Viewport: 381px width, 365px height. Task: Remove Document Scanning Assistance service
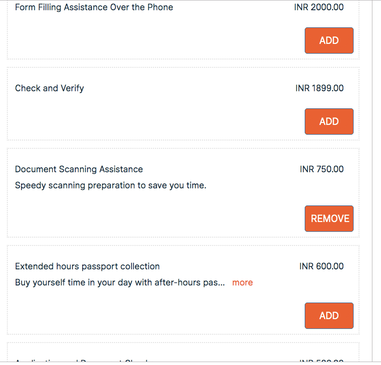click(329, 219)
